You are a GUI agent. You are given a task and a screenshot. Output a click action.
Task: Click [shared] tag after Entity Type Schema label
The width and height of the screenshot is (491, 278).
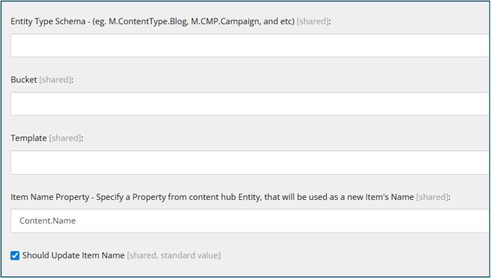(x=312, y=21)
